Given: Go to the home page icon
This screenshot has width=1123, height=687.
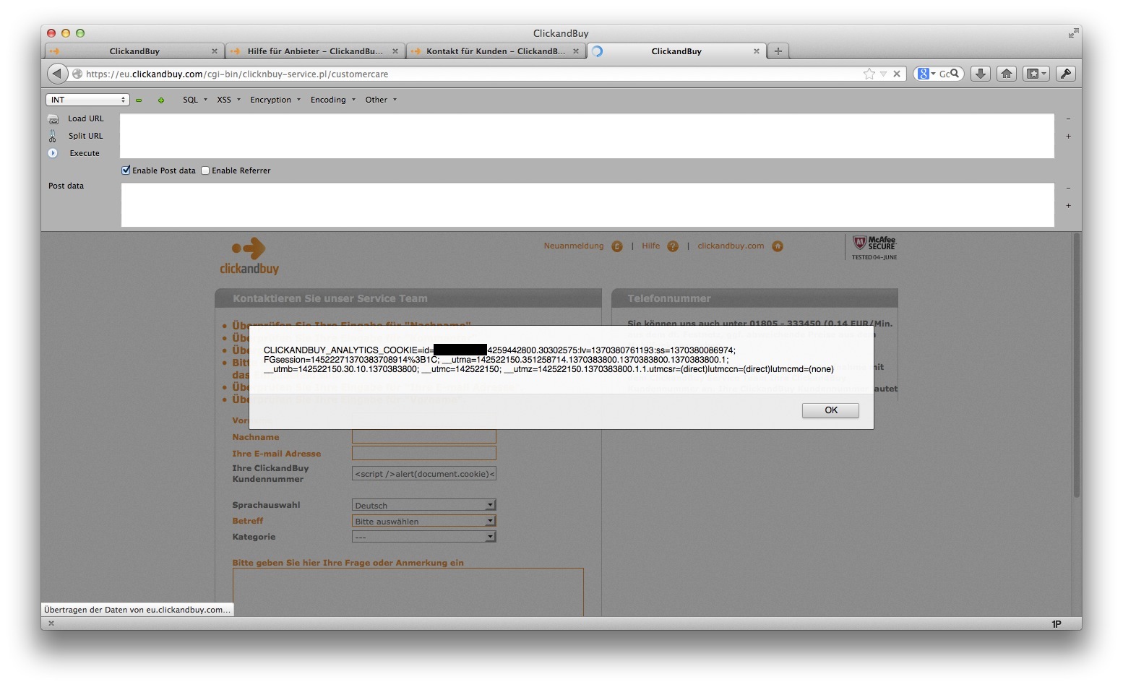Looking at the screenshot, I should tap(1007, 74).
